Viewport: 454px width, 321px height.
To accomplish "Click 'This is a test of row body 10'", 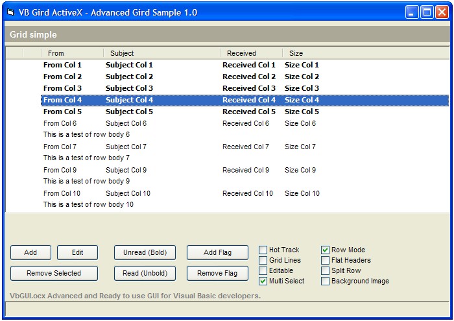I will click(88, 204).
